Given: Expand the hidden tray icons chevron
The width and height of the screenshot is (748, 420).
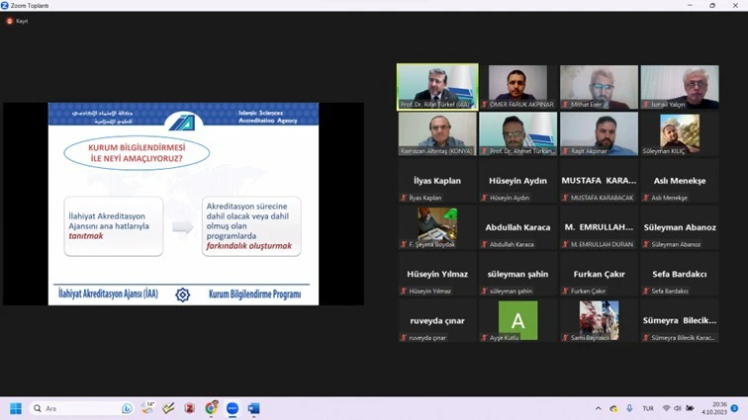Looking at the screenshot, I should [598, 408].
